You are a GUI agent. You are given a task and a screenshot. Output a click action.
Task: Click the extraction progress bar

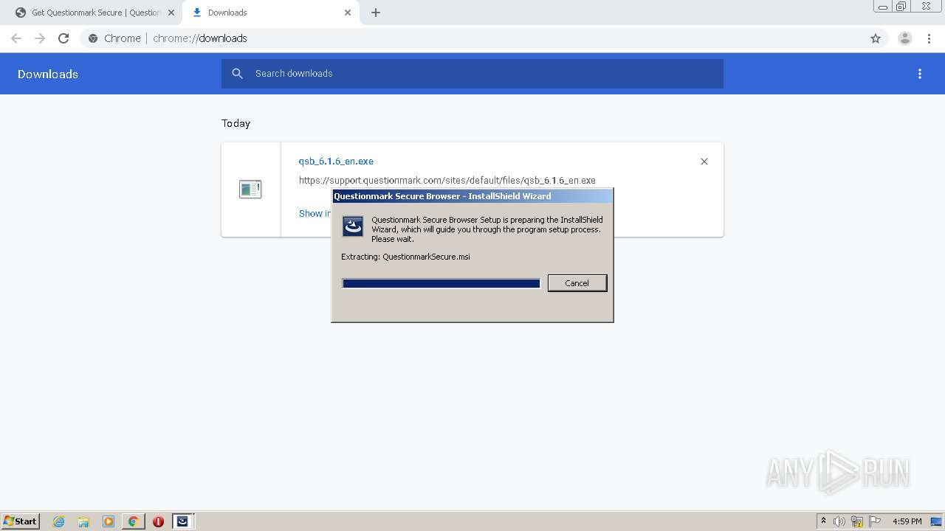[x=441, y=283]
